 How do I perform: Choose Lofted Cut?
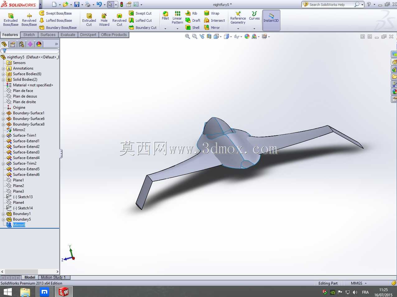pyautogui.click(x=140, y=21)
